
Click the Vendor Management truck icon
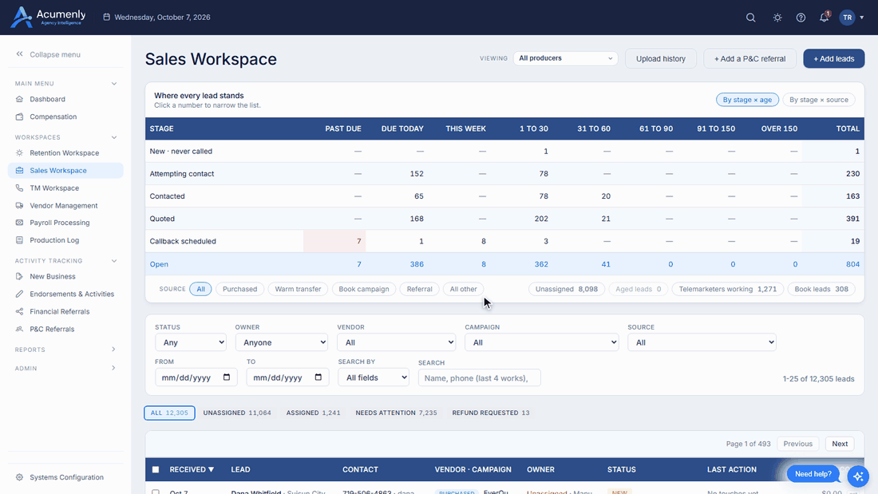[20, 206]
